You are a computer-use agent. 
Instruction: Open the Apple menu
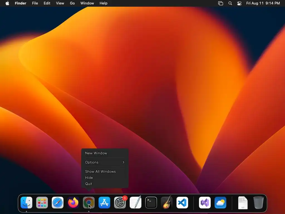pyautogui.click(x=7, y=3)
